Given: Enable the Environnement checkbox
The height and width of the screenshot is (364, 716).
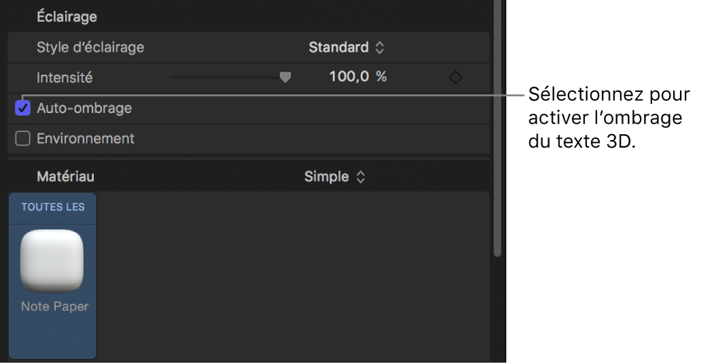Looking at the screenshot, I should tap(23, 139).
